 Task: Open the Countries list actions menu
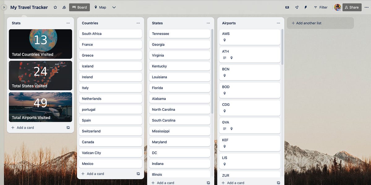pos(138,23)
